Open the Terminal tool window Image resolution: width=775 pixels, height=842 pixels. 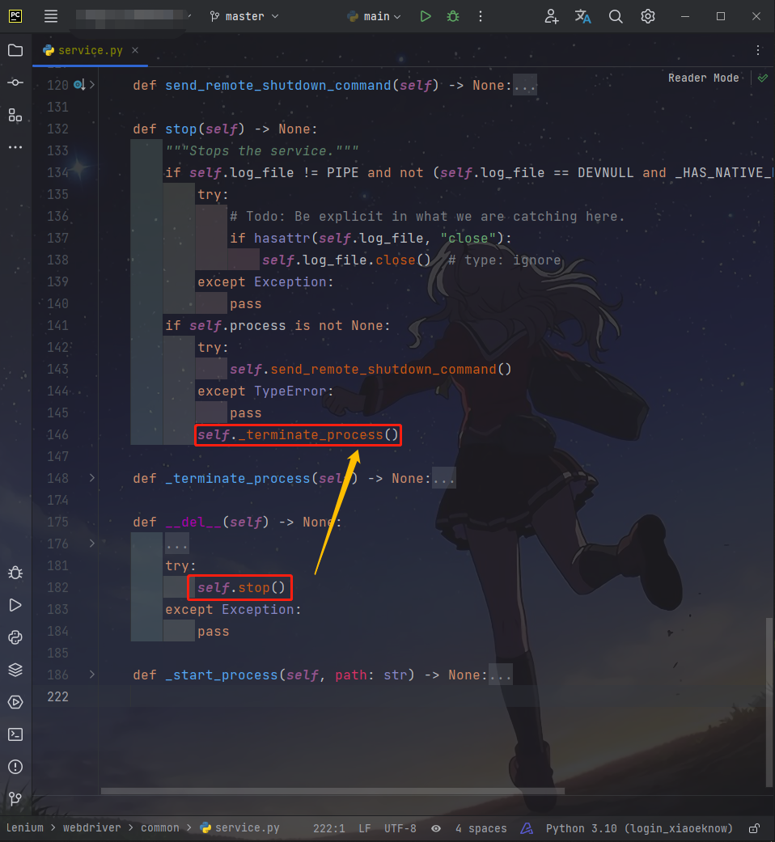click(x=15, y=734)
